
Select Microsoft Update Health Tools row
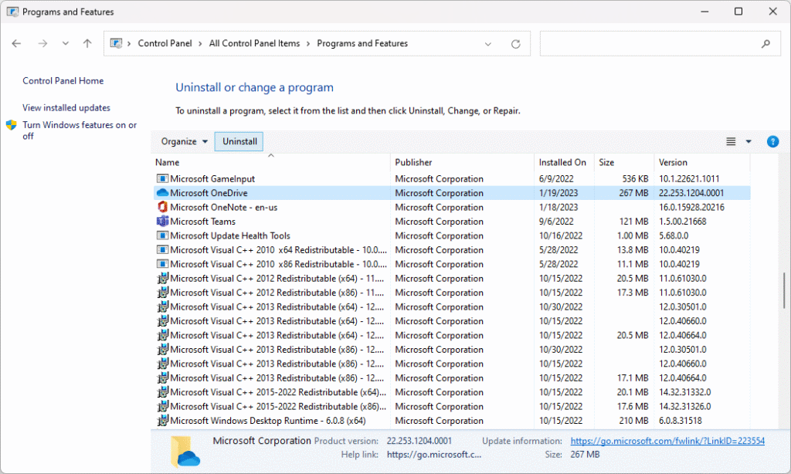pyautogui.click(x=452, y=235)
